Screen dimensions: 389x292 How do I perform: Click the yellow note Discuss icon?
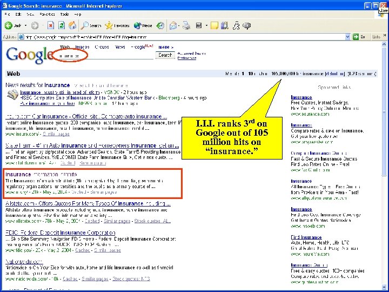point(214,25)
